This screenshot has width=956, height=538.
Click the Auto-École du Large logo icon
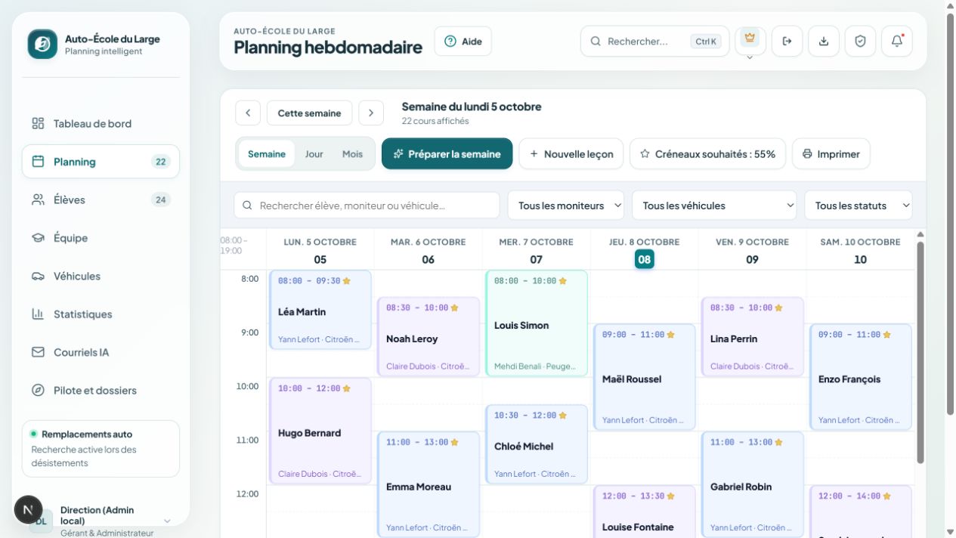click(x=42, y=44)
